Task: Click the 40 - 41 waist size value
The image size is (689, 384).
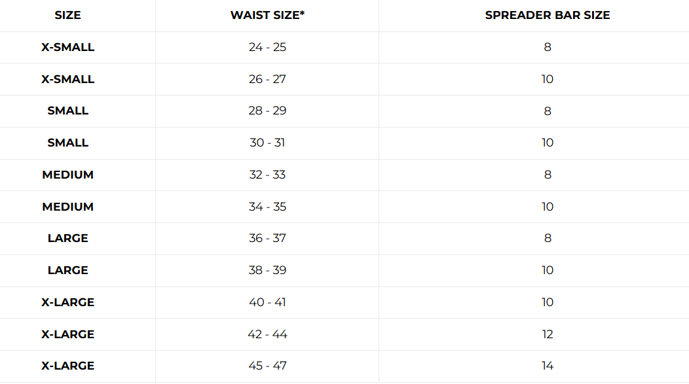Action: 267,302
